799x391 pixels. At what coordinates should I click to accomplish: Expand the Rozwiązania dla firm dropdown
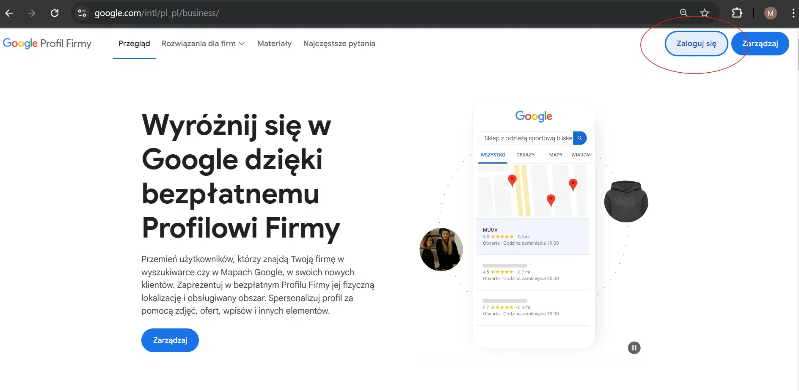[x=203, y=44]
